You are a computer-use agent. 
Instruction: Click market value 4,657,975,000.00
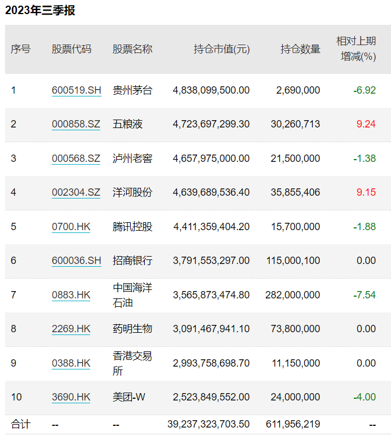pos(211,158)
